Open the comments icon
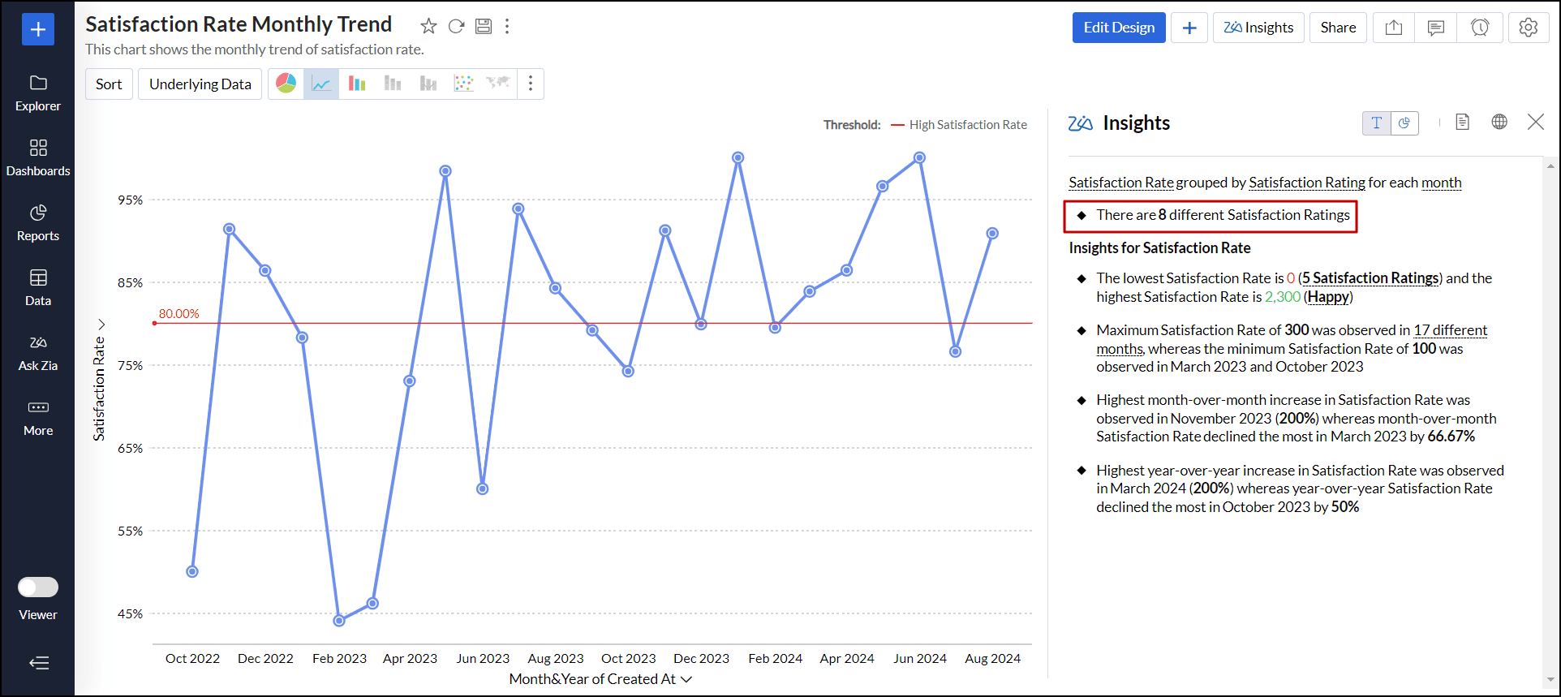 tap(1435, 28)
